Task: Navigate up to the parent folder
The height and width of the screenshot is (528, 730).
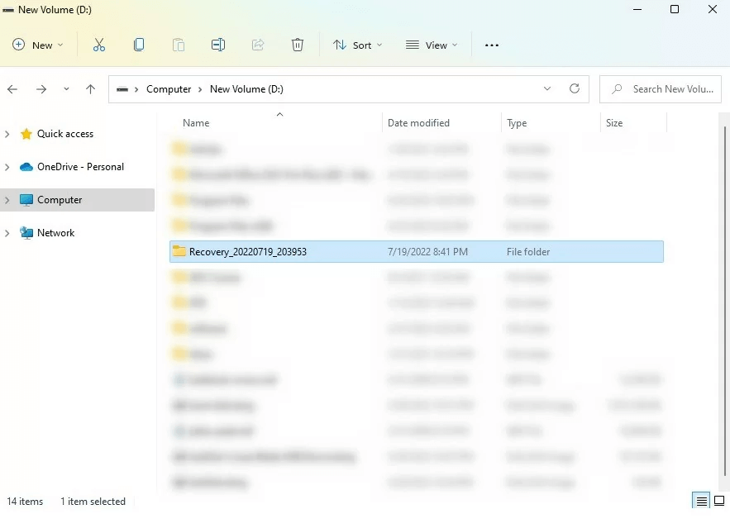Action: pyautogui.click(x=90, y=88)
